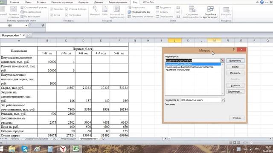Click Разделить window split
This screenshot has width=273, height=153.
163,8
